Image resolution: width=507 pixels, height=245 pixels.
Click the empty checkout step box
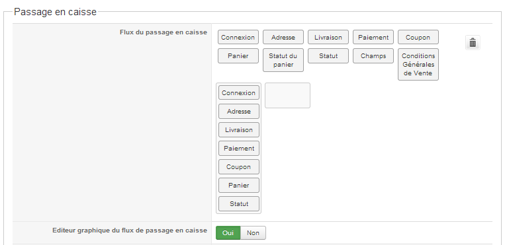[x=287, y=95]
